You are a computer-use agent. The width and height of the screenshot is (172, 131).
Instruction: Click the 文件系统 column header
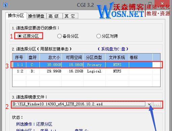coord(117,58)
